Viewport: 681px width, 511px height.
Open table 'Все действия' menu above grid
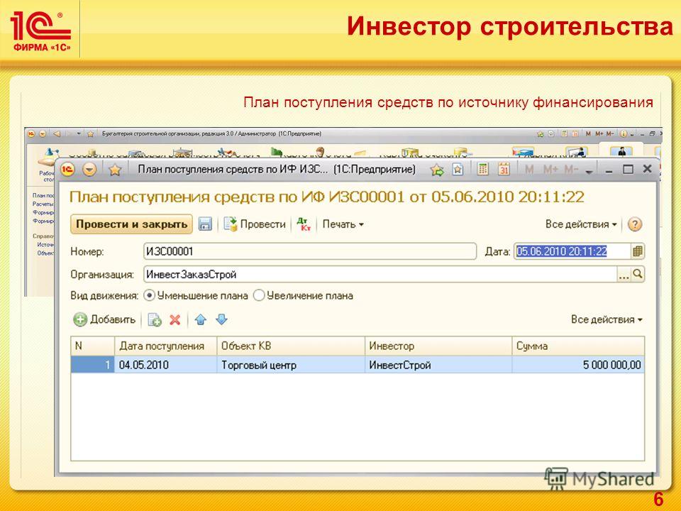click(x=607, y=319)
